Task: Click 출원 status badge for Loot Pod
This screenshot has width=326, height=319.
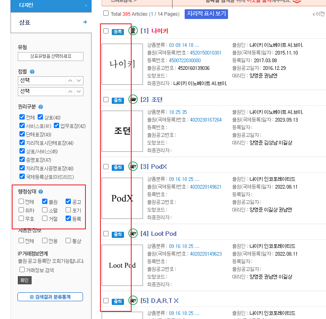Action: click(x=118, y=235)
